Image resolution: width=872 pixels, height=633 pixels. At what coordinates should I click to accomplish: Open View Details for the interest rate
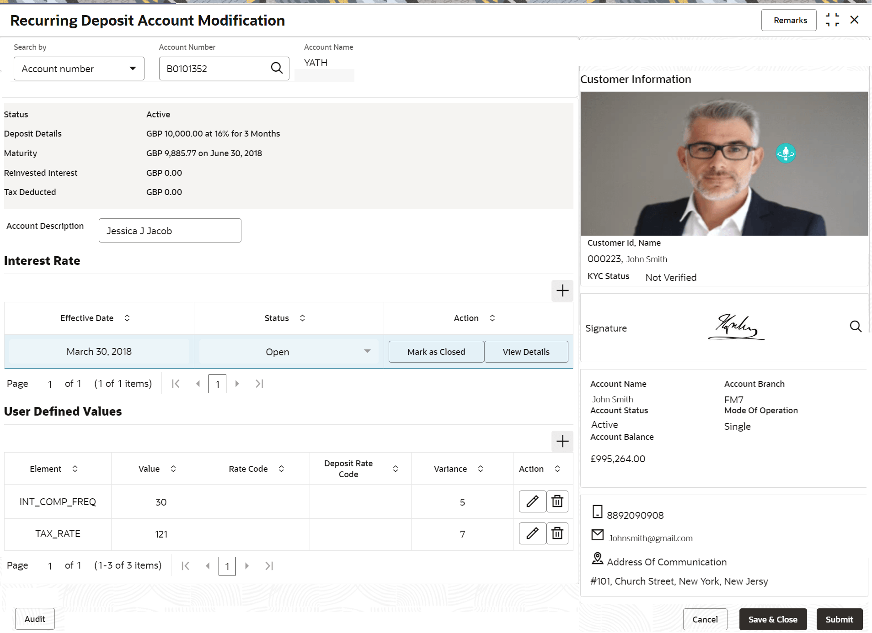tap(526, 352)
